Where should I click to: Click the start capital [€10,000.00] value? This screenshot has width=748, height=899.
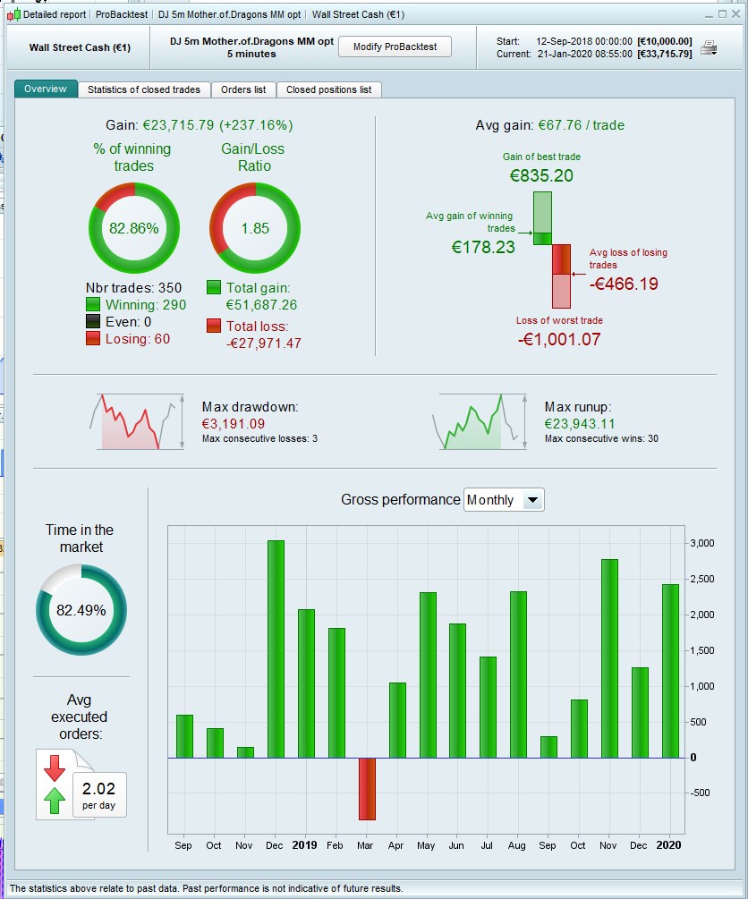click(665, 41)
